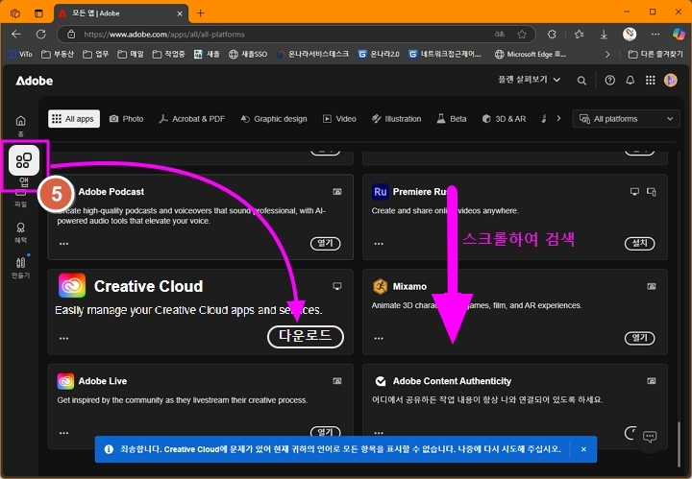The height and width of the screenshot is (479, 692).
Task: Expand the plan overview (플랜 살펴보기) dropdown
Action: (530, 80)
